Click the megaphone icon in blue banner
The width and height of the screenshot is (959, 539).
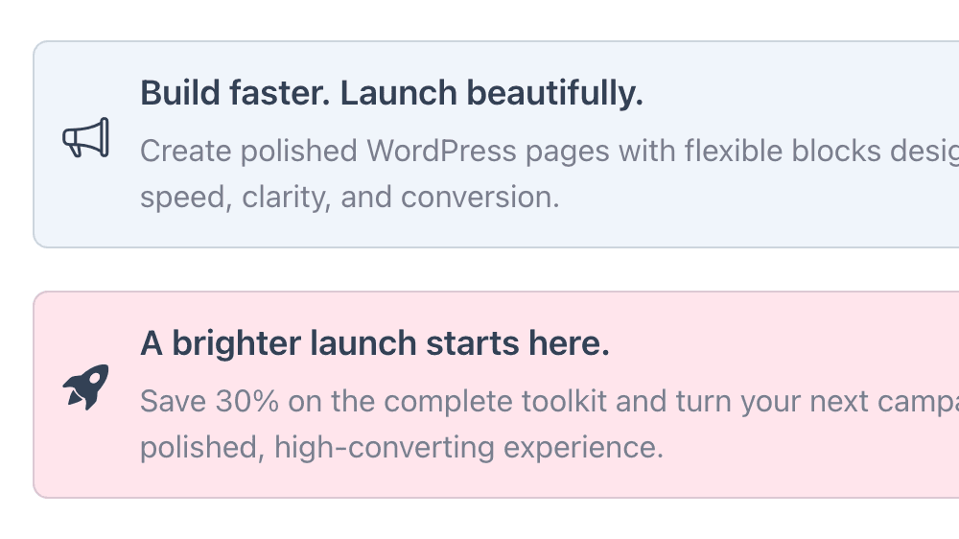(x=85, y=138)
